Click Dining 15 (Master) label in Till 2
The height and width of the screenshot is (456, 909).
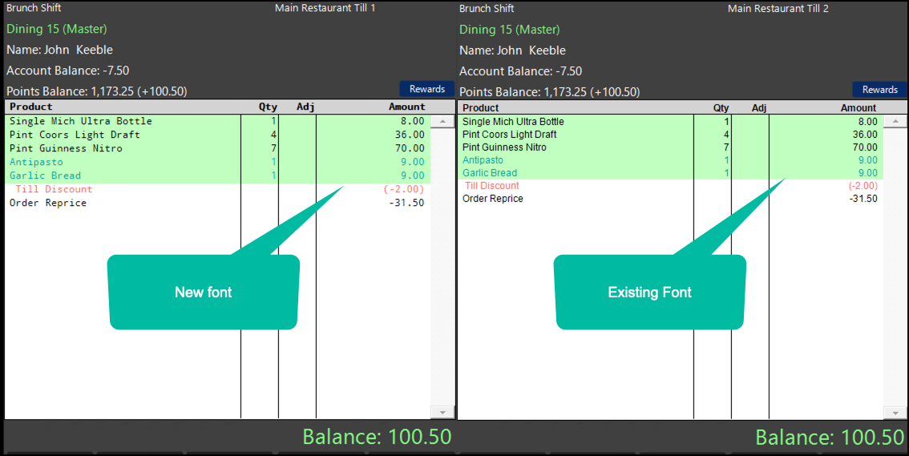pyautogui.click(x=510, y=30)
